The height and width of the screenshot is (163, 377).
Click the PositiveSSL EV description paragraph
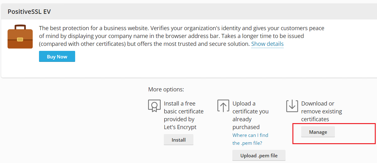[181, 36]
